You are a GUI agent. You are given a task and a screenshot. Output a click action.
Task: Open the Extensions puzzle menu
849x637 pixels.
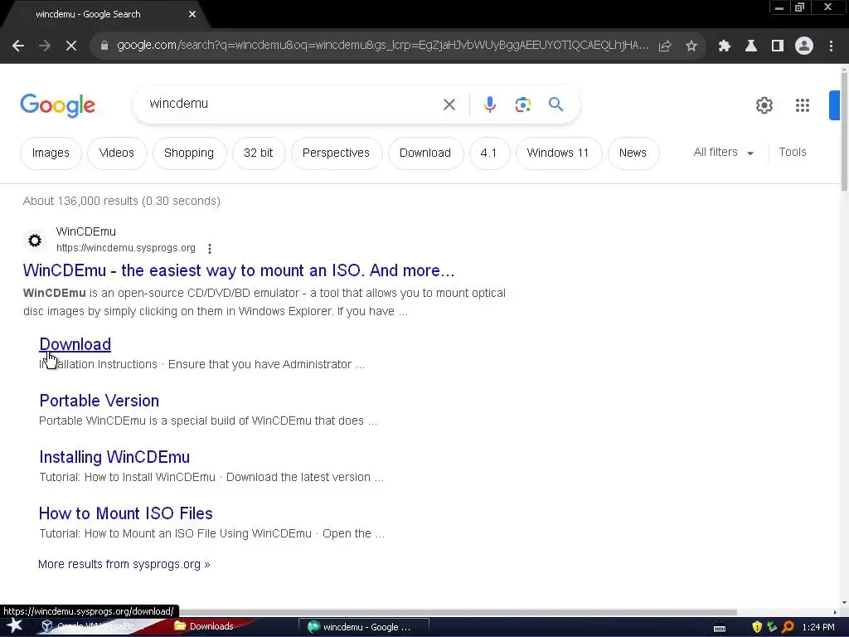[725, 46]
